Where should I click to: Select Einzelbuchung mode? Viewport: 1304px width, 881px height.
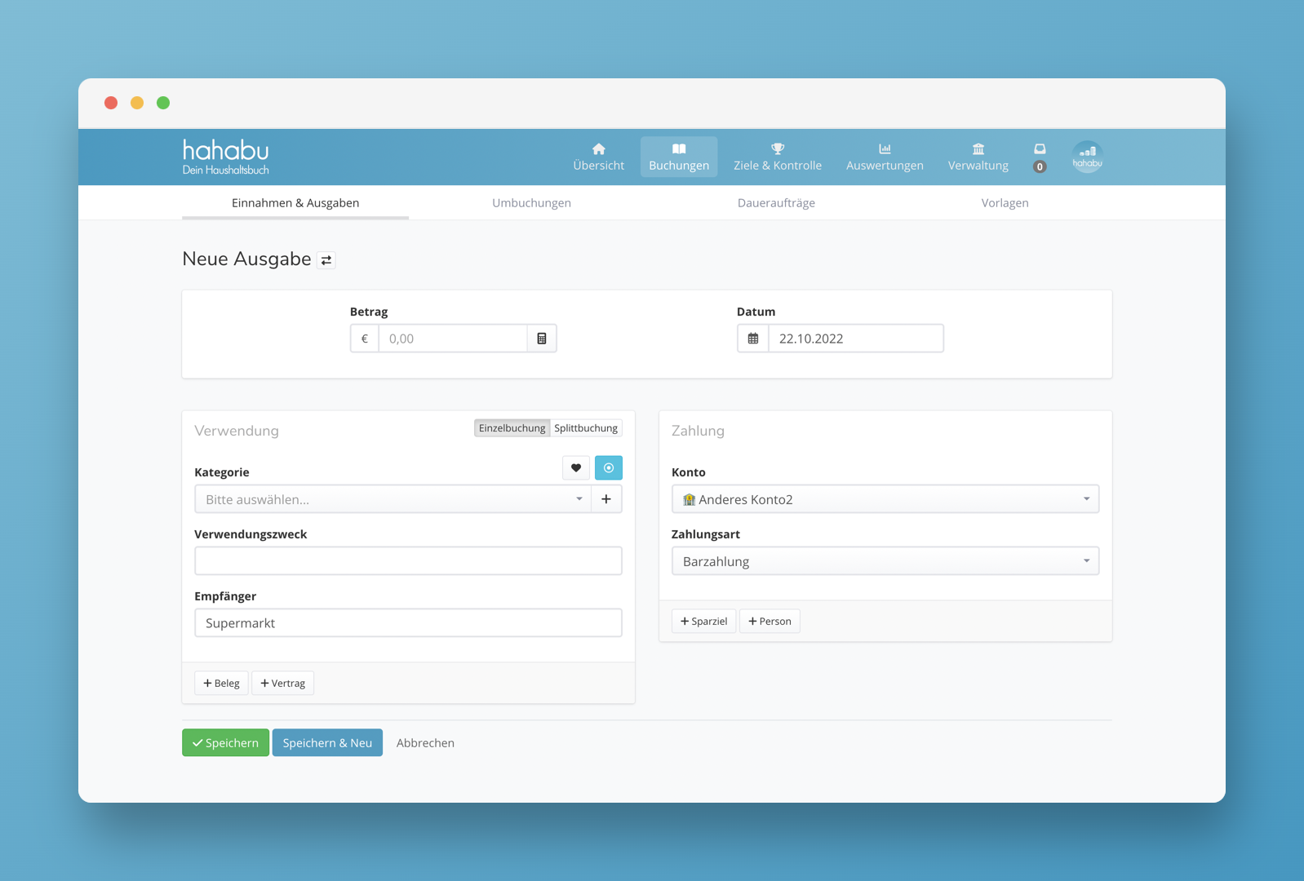[512, 428]
